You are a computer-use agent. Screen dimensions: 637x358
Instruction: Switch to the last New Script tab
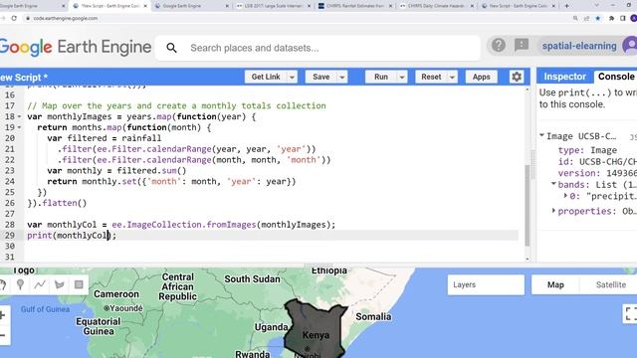(519, 6)
